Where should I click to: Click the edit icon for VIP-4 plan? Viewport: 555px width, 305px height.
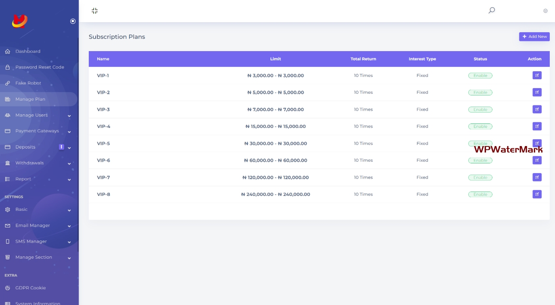(x=537, y=126)
